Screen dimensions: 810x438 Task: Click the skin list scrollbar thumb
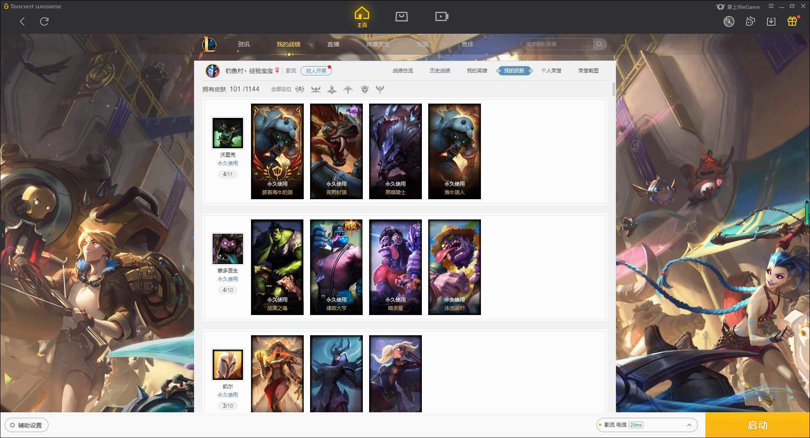[613, 89]
